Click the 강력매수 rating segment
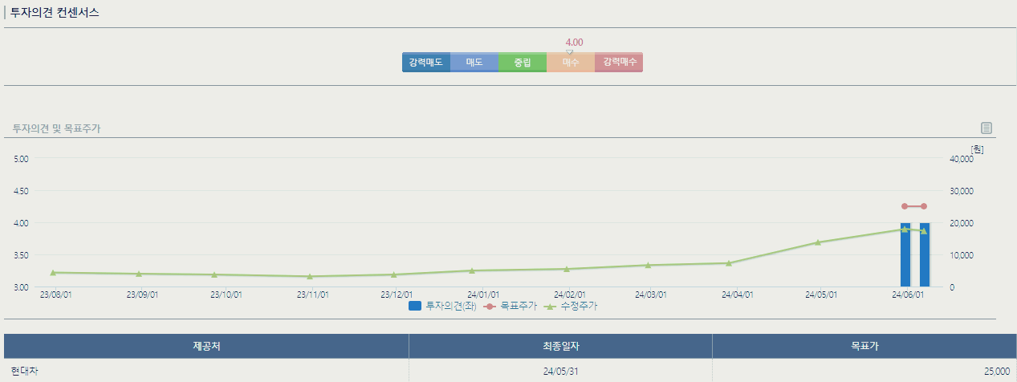Screen dimensions: 1017x382 pyautogui.click(x=619, y=63)
